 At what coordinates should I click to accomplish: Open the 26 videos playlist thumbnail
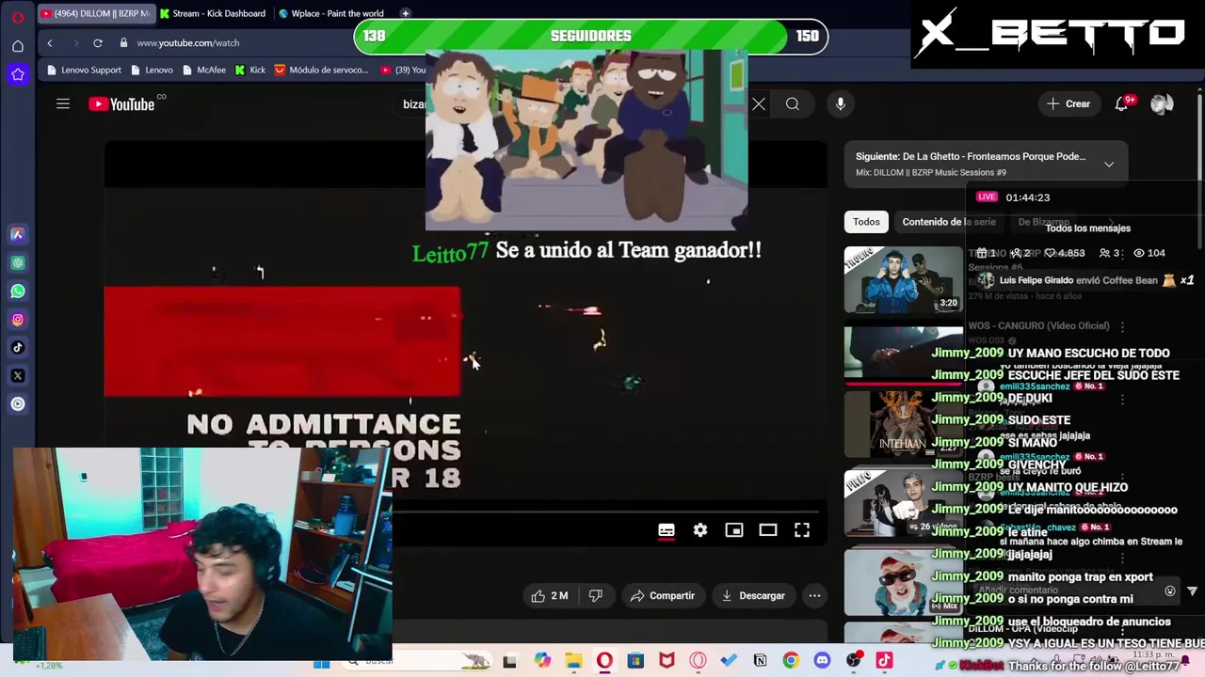tap(903, 502)
